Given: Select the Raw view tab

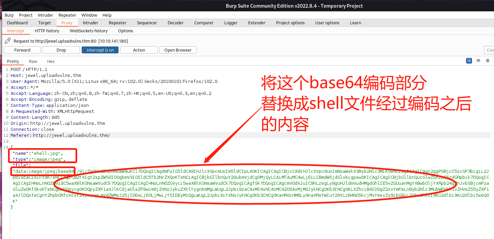Looking at the screenshot, I should pos(33,61).
